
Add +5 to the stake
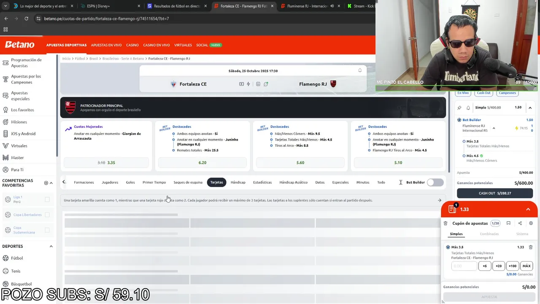point(485,266)
